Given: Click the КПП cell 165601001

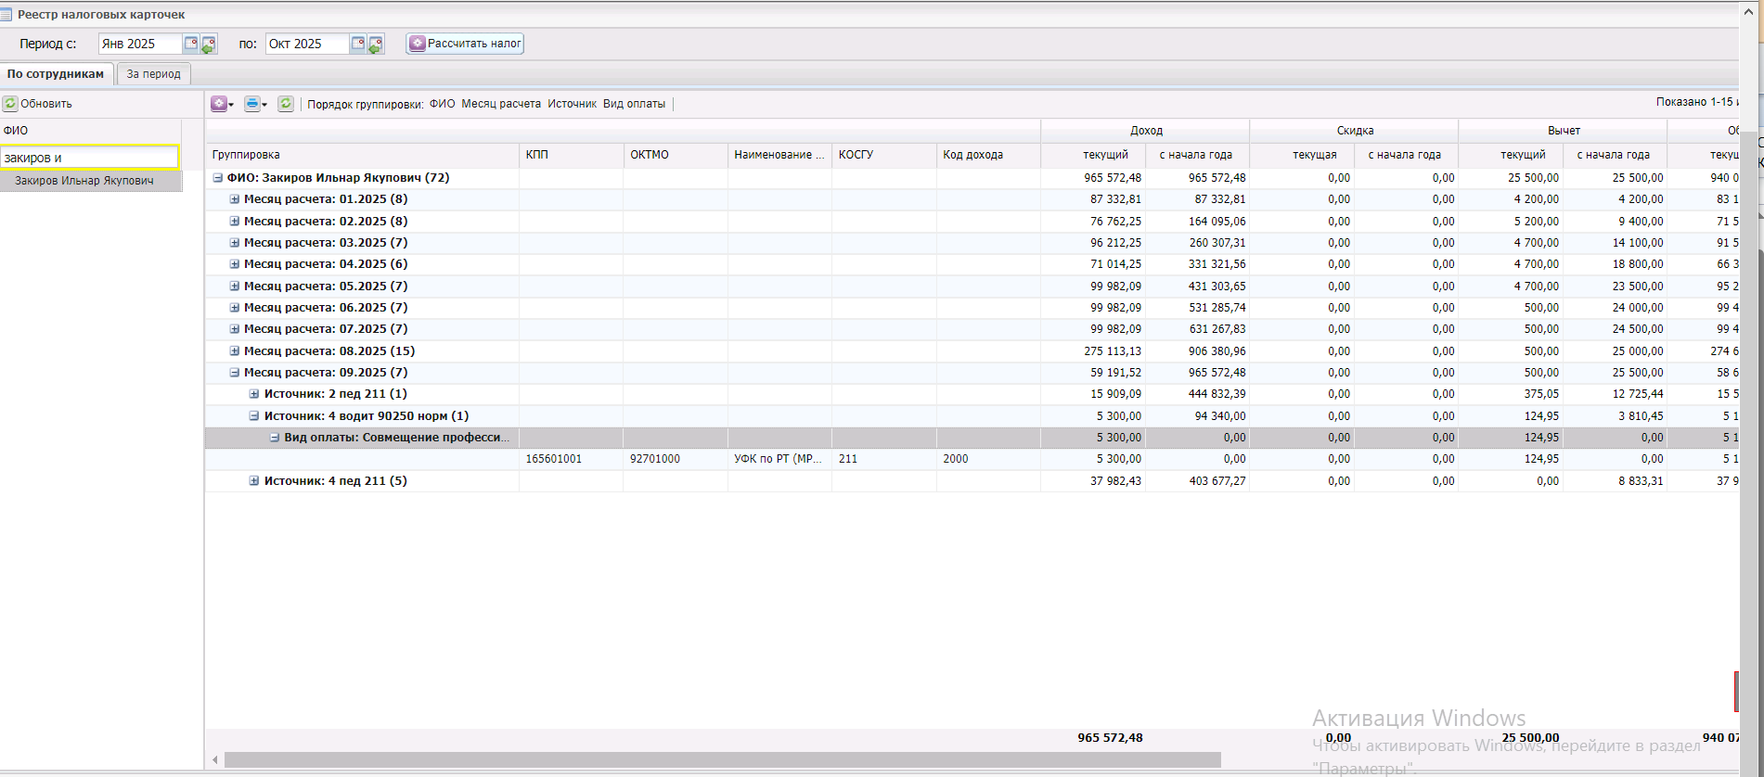Looking at the screenshot, I should point(571,459).
